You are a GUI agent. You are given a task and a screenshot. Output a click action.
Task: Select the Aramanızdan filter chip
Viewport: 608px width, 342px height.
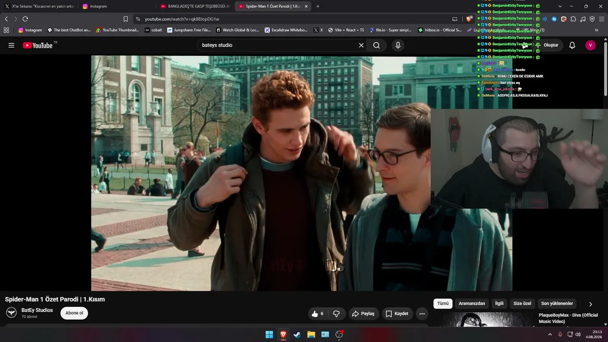pos(472,304)
